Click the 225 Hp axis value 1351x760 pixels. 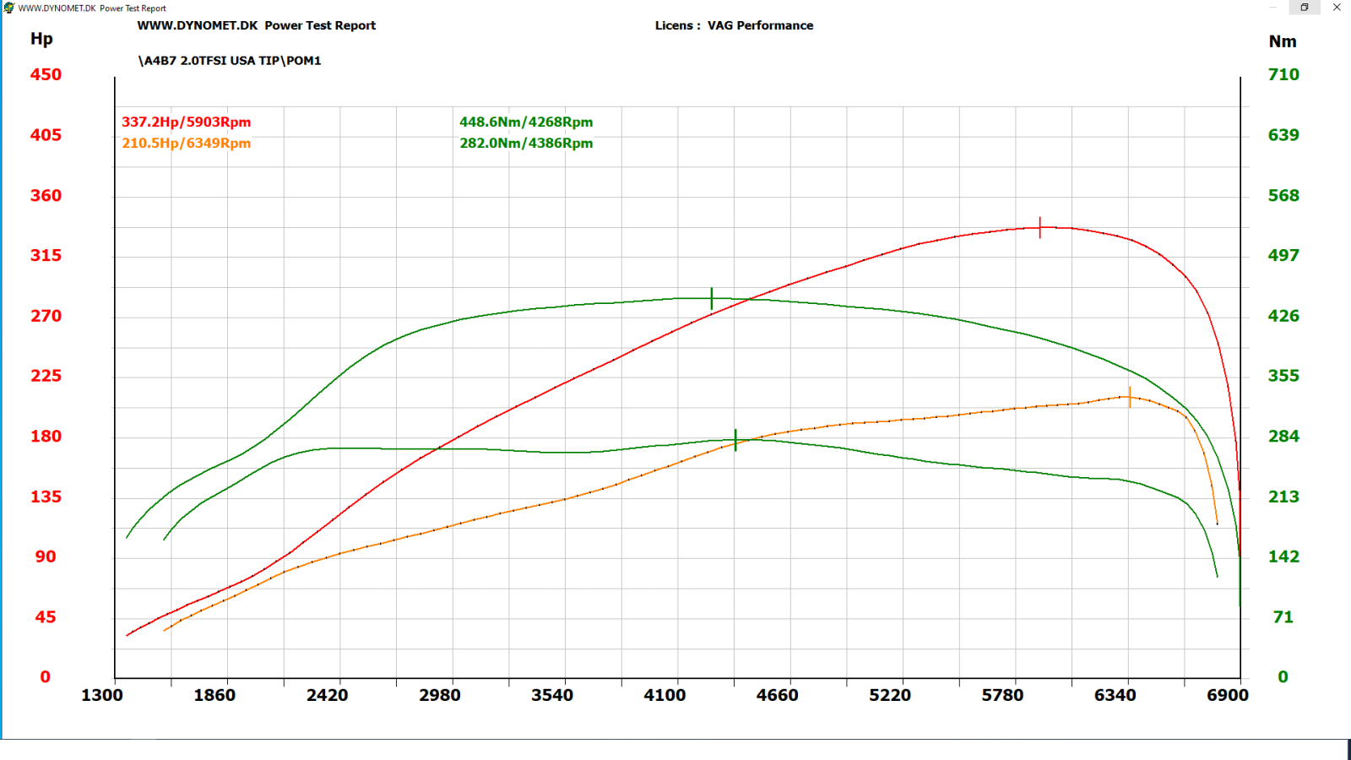46,376
